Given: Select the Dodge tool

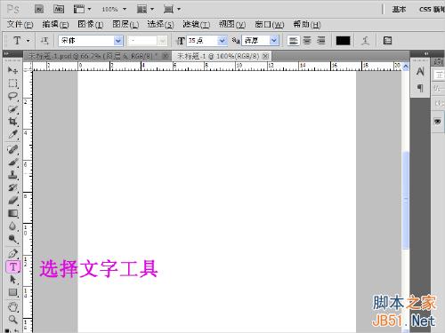Looking at the screenshot, I should (12, 239).
